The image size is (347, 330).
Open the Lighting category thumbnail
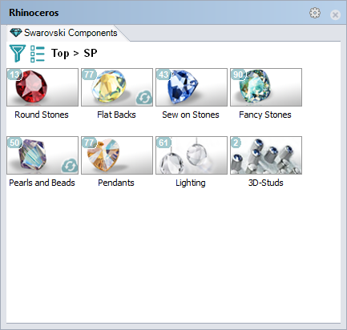click(x=192, y=155)
